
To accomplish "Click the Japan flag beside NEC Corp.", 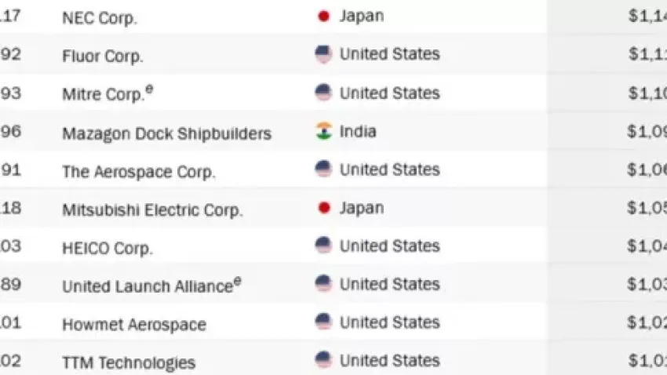I will point(323,16).
